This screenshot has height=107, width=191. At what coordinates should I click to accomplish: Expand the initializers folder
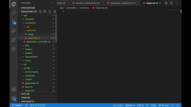pyautogui.click(x=30, y=75)
